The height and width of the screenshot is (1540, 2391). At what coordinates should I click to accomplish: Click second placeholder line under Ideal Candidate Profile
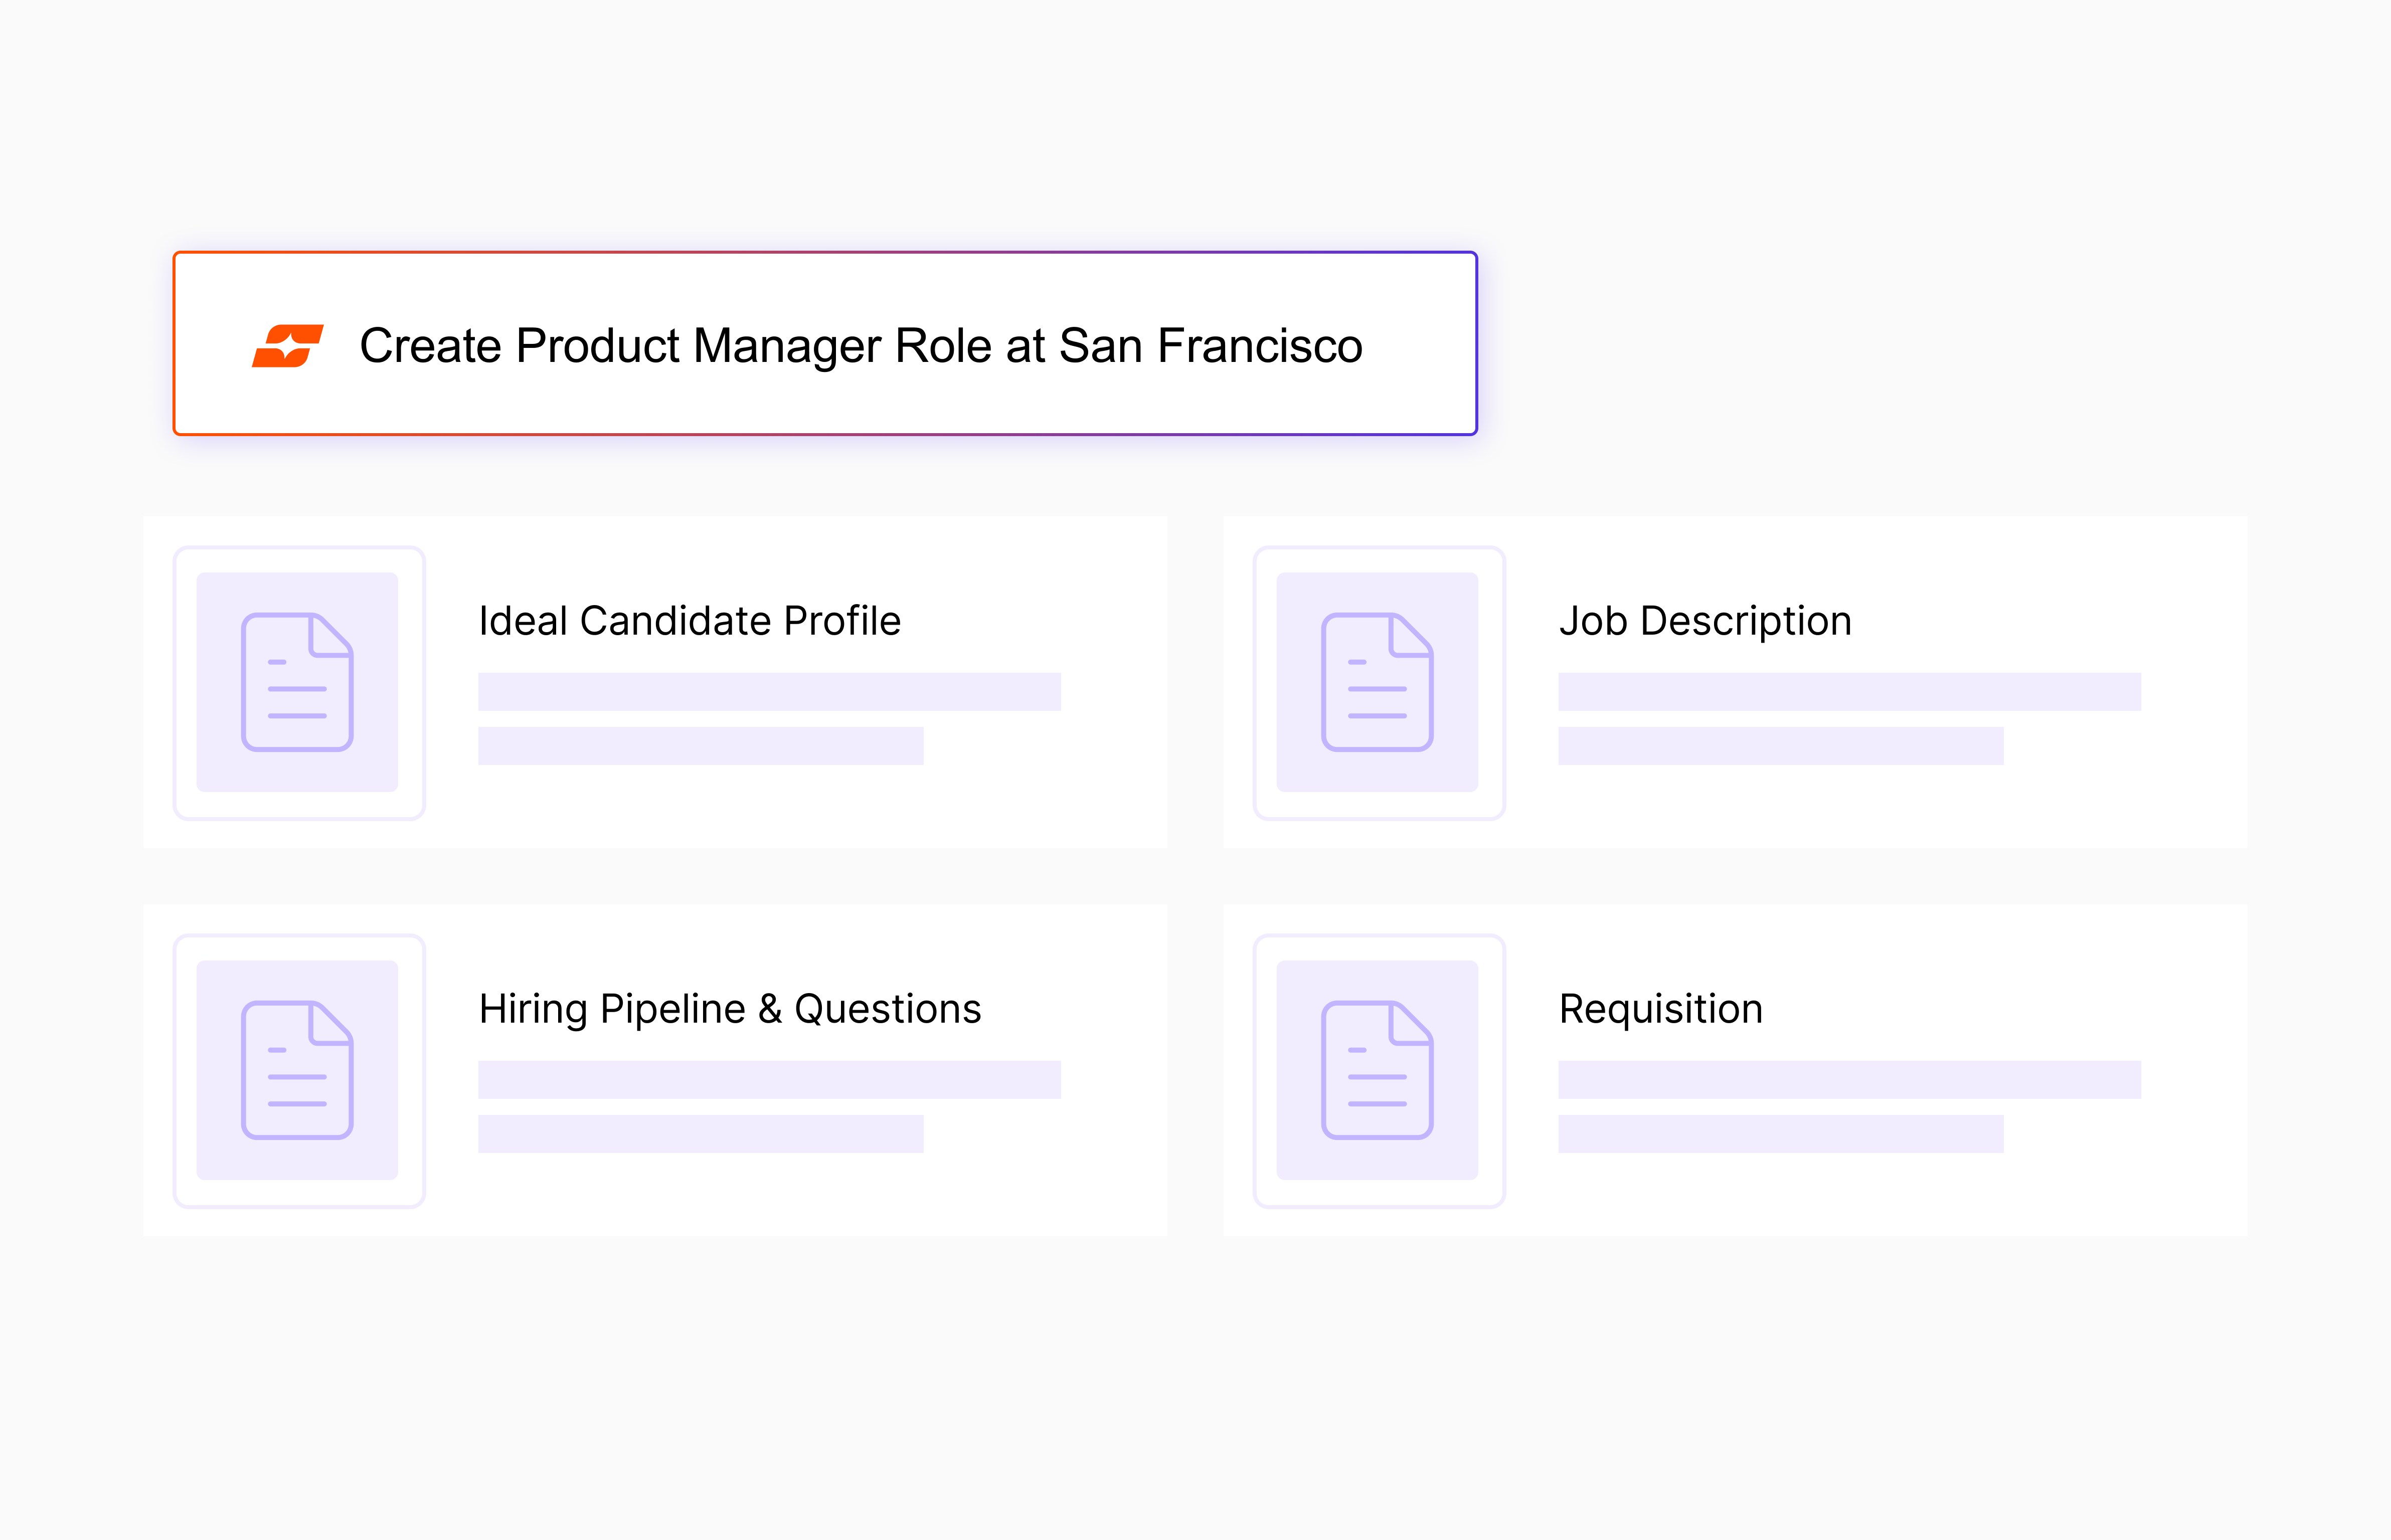click(x=700, y=746)
